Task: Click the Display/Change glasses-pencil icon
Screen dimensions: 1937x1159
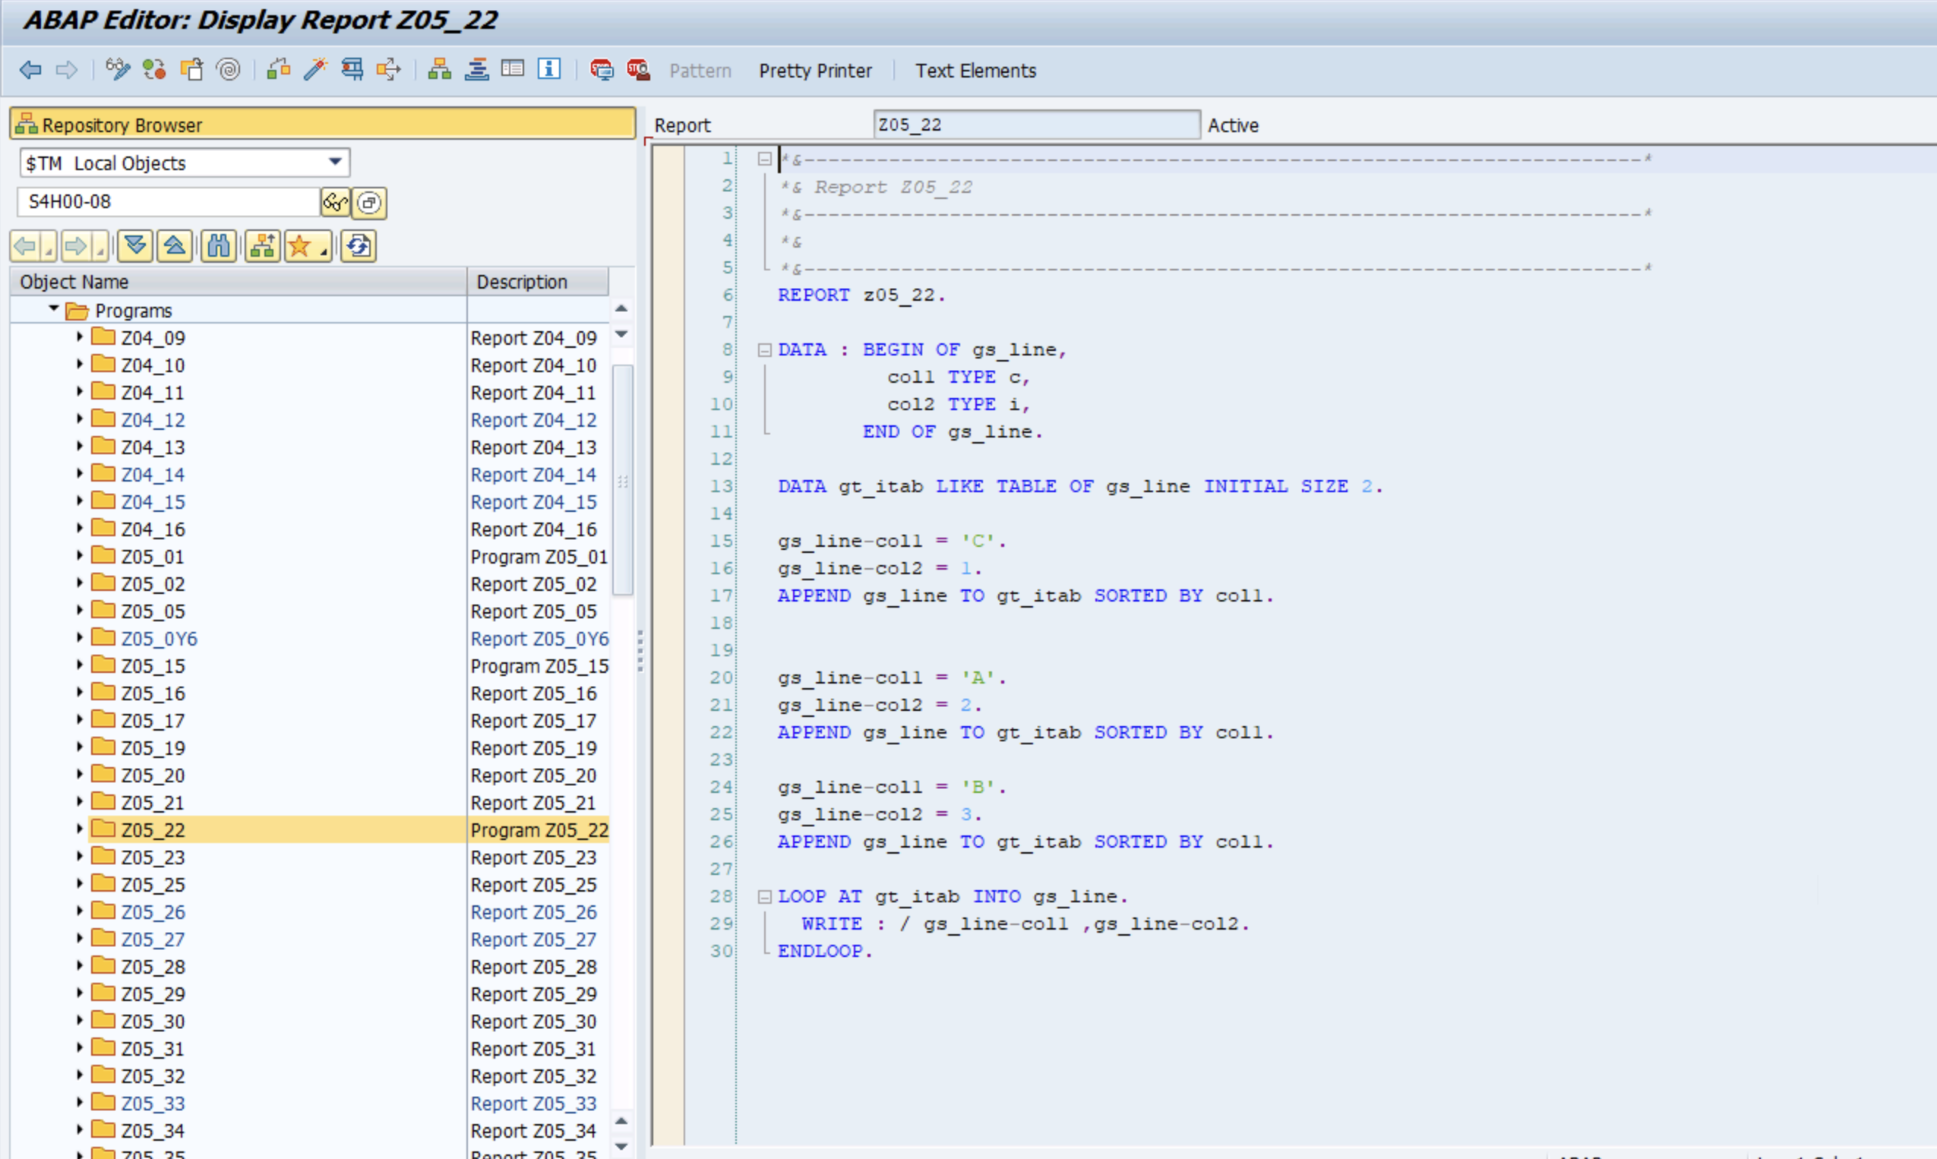Action: pos(118,71)
